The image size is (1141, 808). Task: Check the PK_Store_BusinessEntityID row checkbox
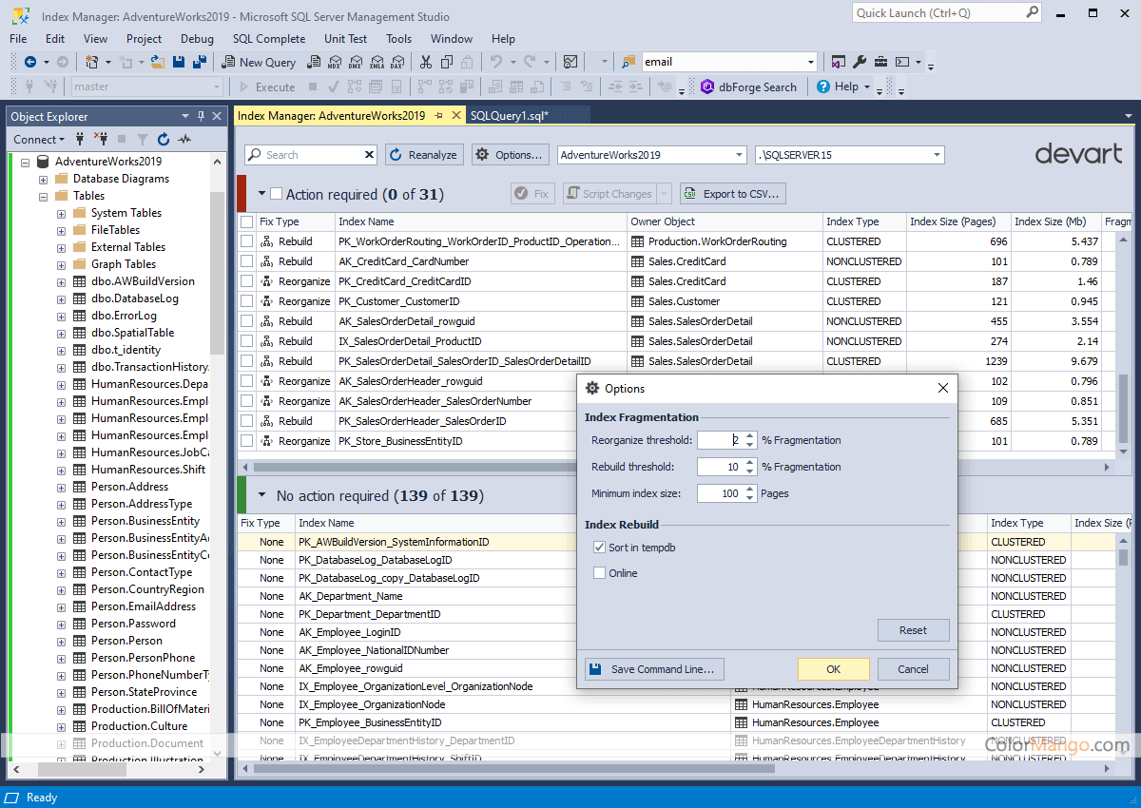(247, 441)
